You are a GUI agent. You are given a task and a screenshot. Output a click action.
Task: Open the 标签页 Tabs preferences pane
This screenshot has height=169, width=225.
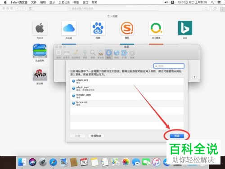67,54
